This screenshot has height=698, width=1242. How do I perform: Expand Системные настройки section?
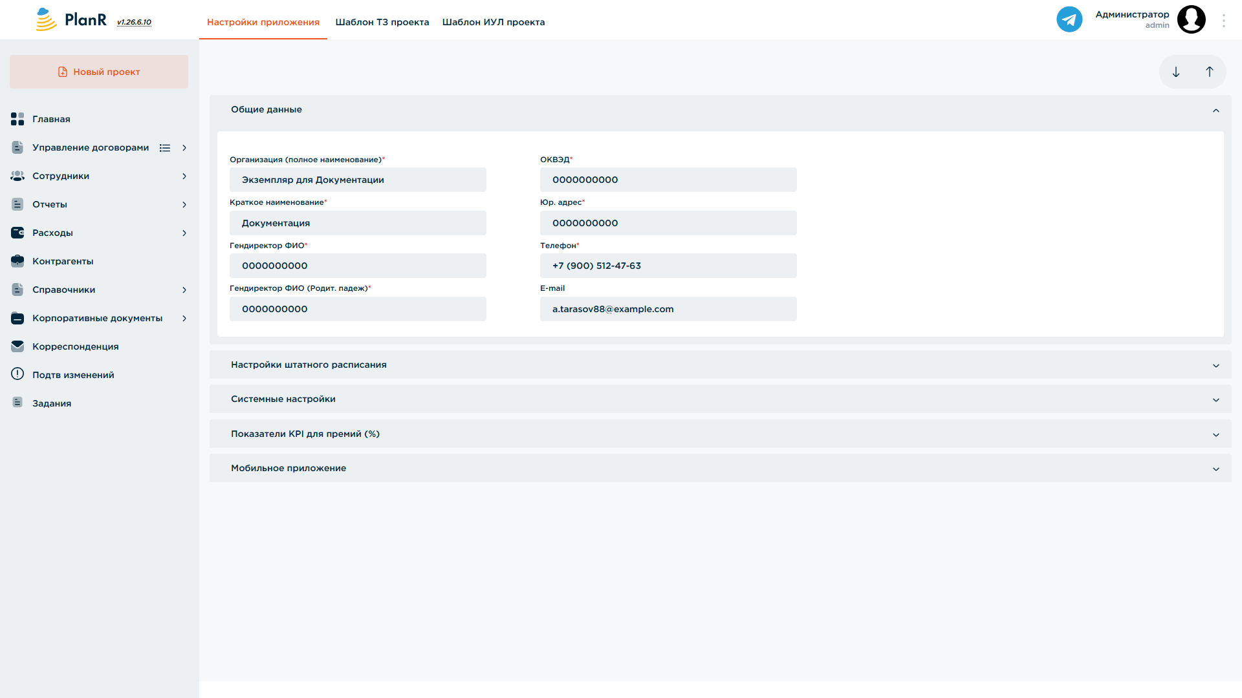(720, 399)
